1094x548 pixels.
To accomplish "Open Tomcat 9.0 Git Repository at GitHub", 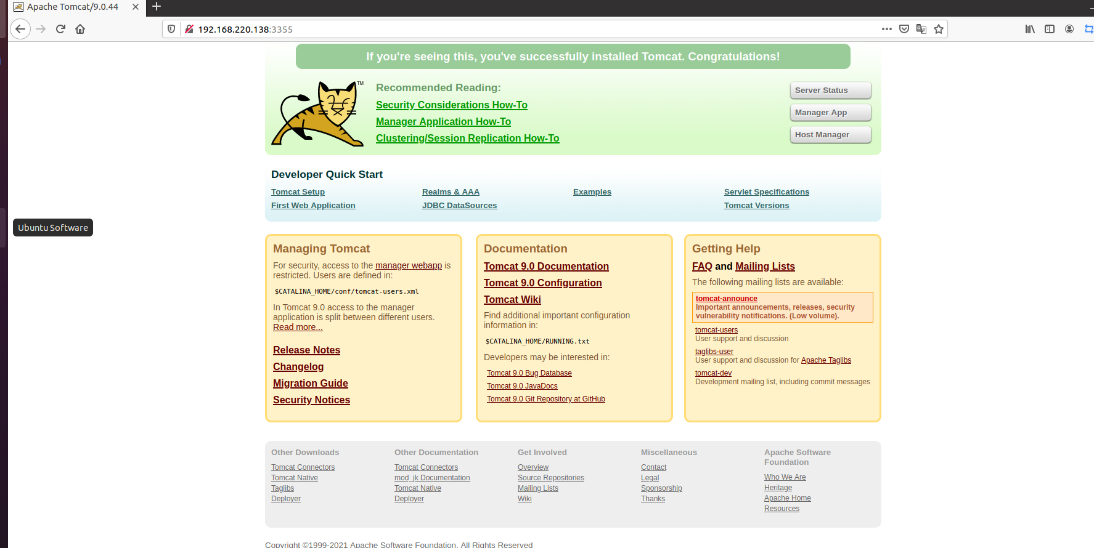I will (x=546, y=399).
